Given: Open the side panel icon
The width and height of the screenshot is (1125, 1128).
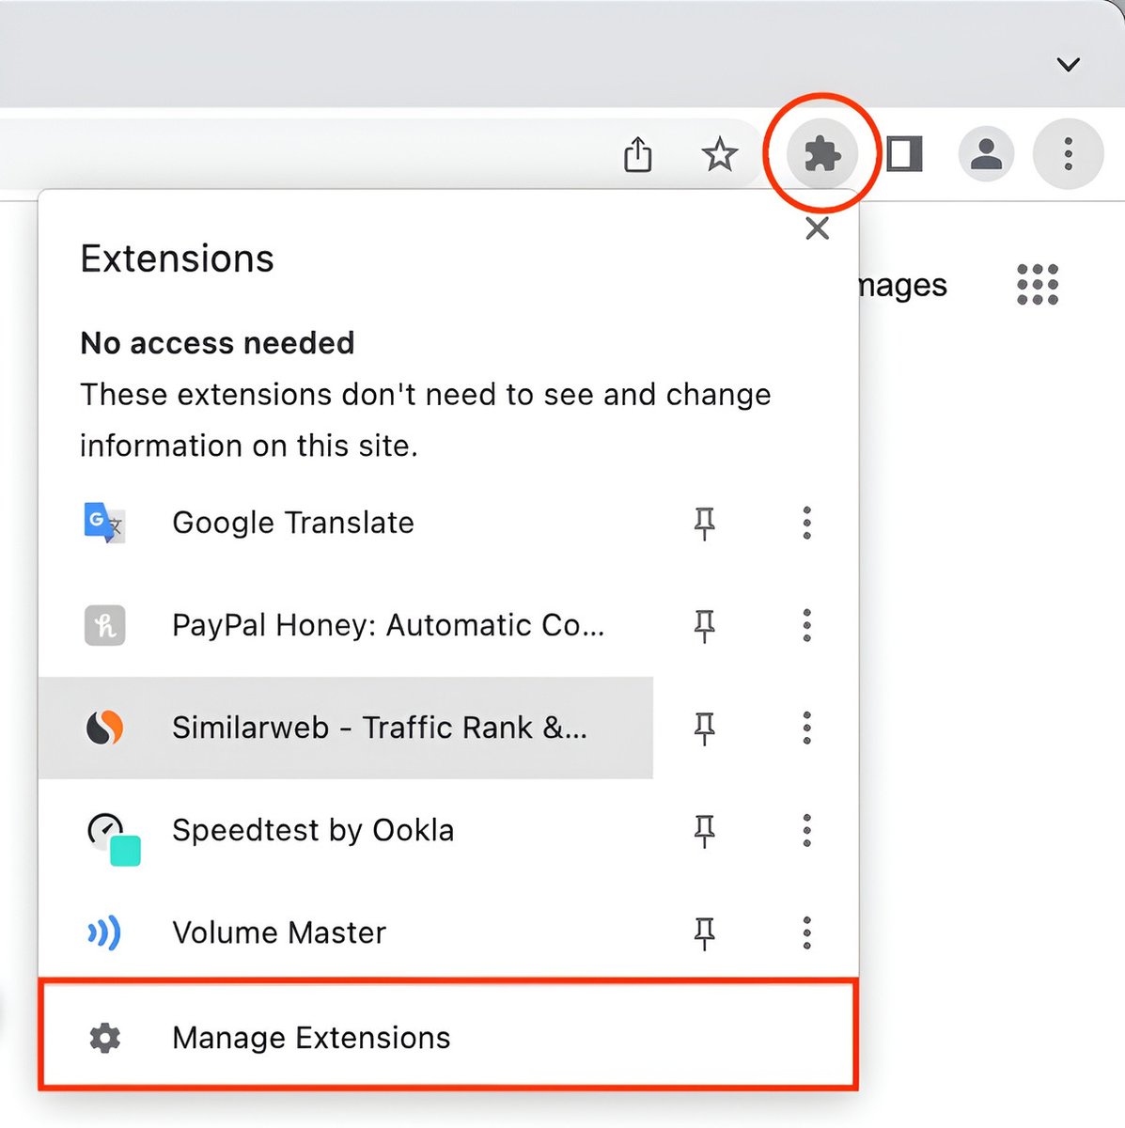Looking at the screenshot, I should click(x=904, y=154).
